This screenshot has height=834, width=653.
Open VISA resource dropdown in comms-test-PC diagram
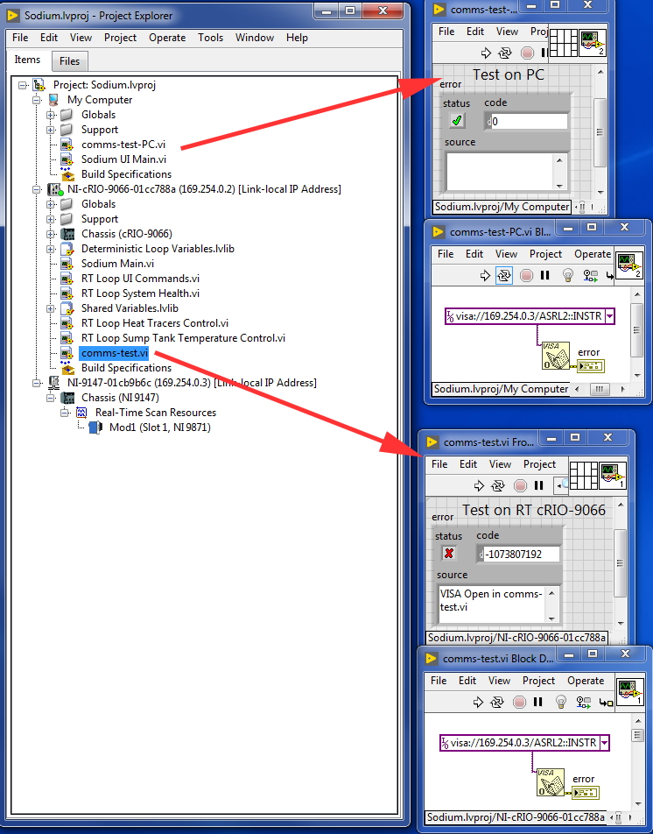pyautogui.click(x=610, y=316)
